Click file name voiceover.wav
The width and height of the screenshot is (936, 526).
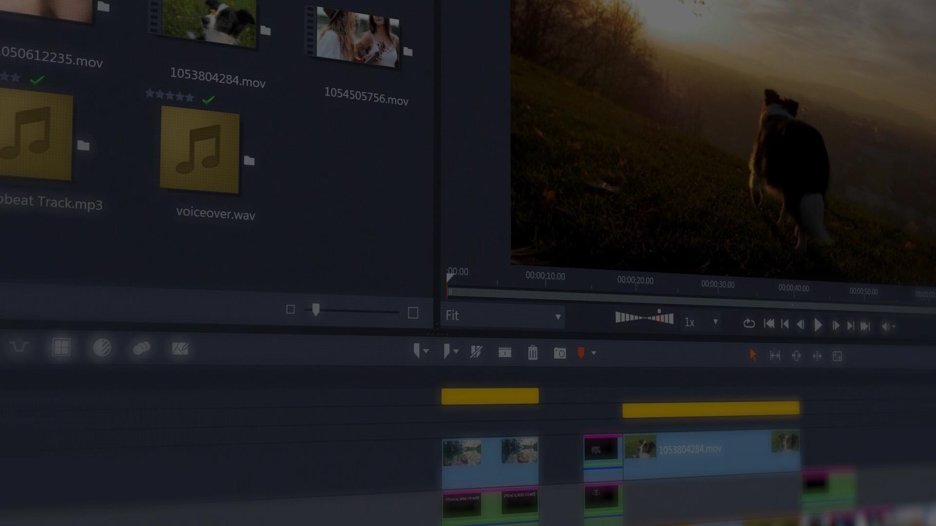(215, 213)
